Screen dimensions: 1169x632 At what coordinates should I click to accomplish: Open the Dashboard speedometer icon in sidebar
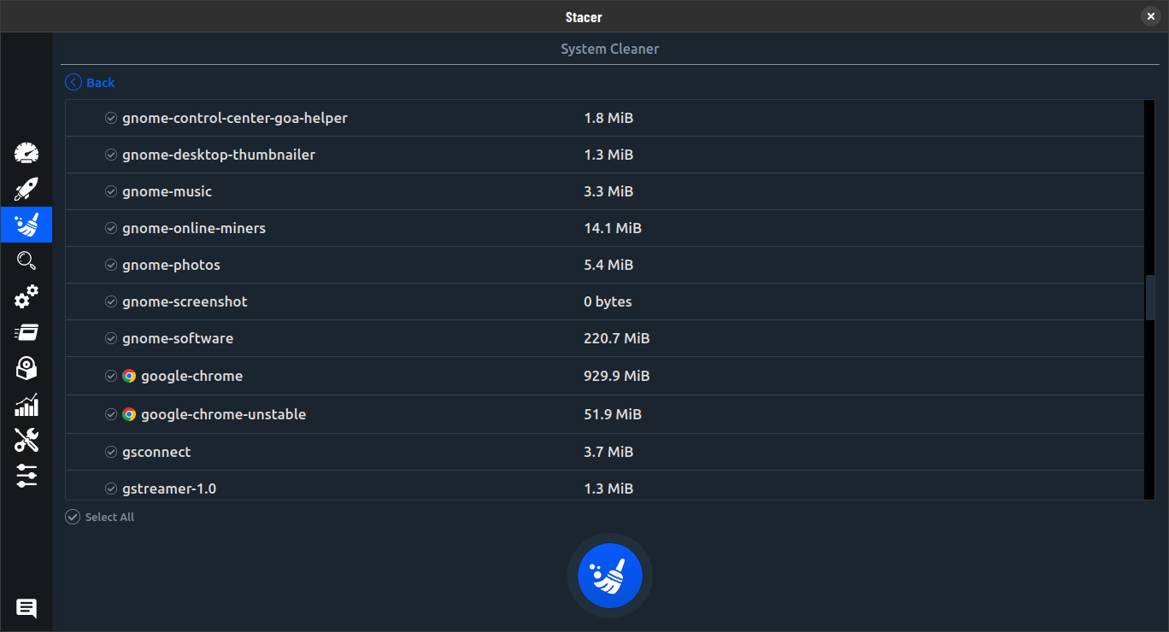click(26, 153)
